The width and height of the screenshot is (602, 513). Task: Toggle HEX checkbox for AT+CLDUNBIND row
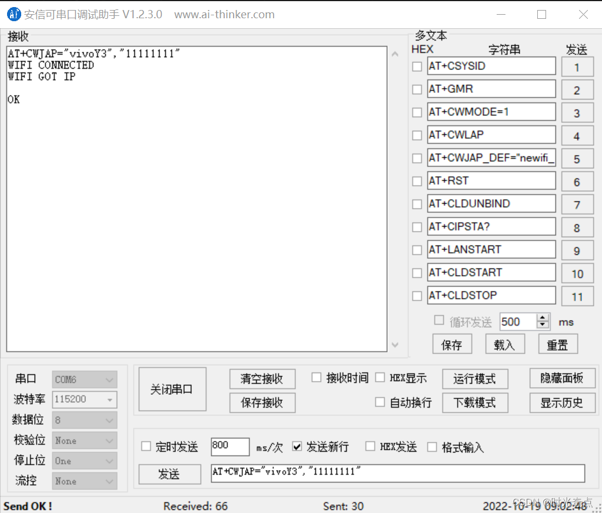417,204
